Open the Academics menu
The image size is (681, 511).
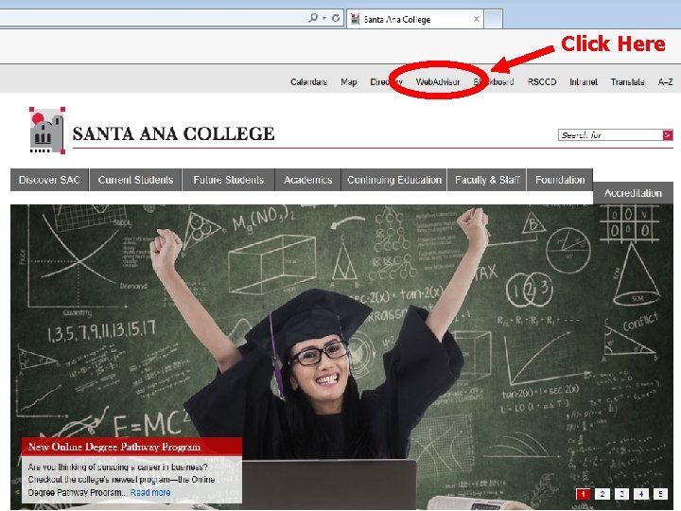tap(308, 180)
